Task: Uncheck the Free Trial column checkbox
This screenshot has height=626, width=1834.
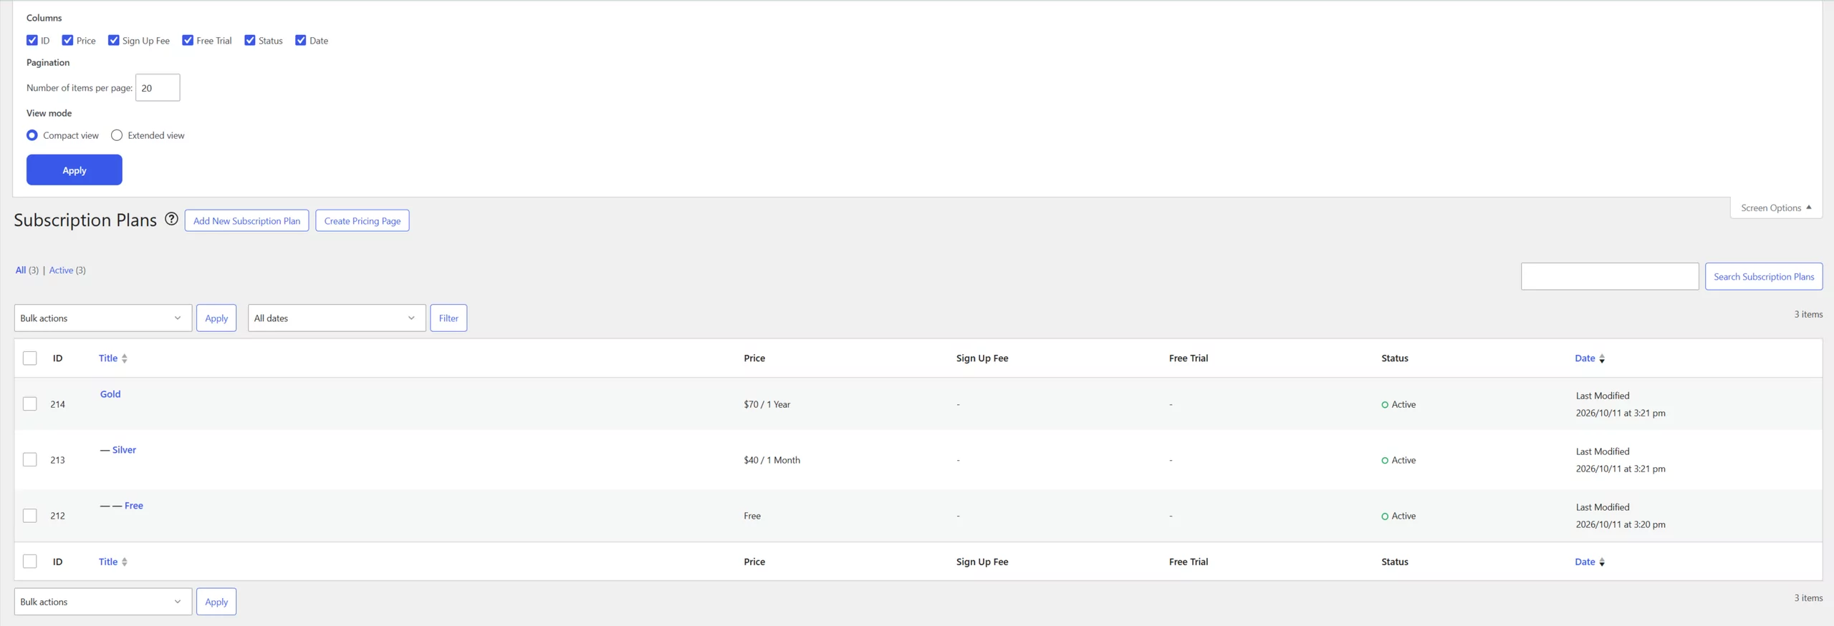Action: [x=188, y=40]
